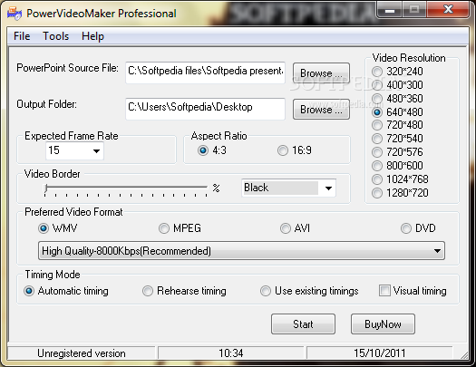The width and height of the screenshot is (476, 367).
Task: Open the Help menu
Action: (92, 36)
